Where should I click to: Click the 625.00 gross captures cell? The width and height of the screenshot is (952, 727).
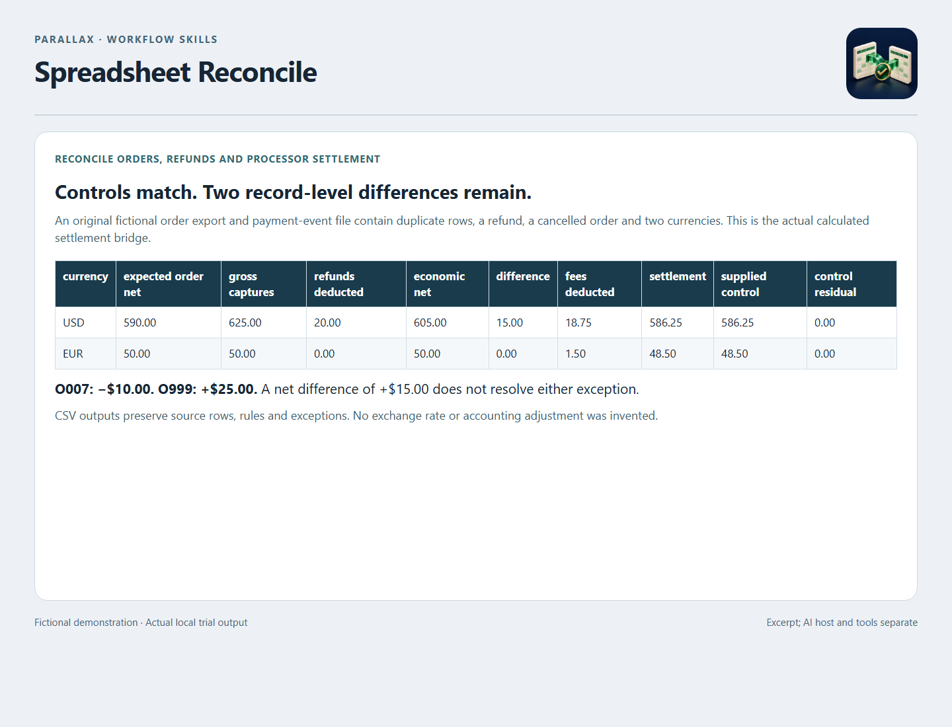[x=264, y=323]
